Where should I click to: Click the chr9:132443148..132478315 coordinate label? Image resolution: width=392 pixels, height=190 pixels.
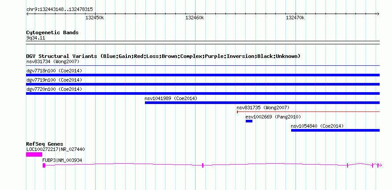point(59,10)
